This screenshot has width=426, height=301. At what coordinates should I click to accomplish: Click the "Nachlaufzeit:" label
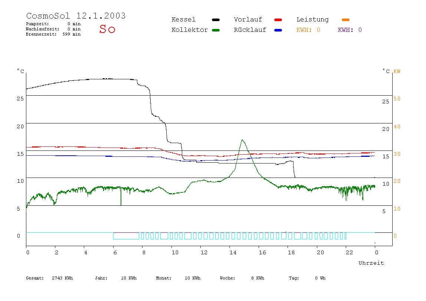(42, 29)
